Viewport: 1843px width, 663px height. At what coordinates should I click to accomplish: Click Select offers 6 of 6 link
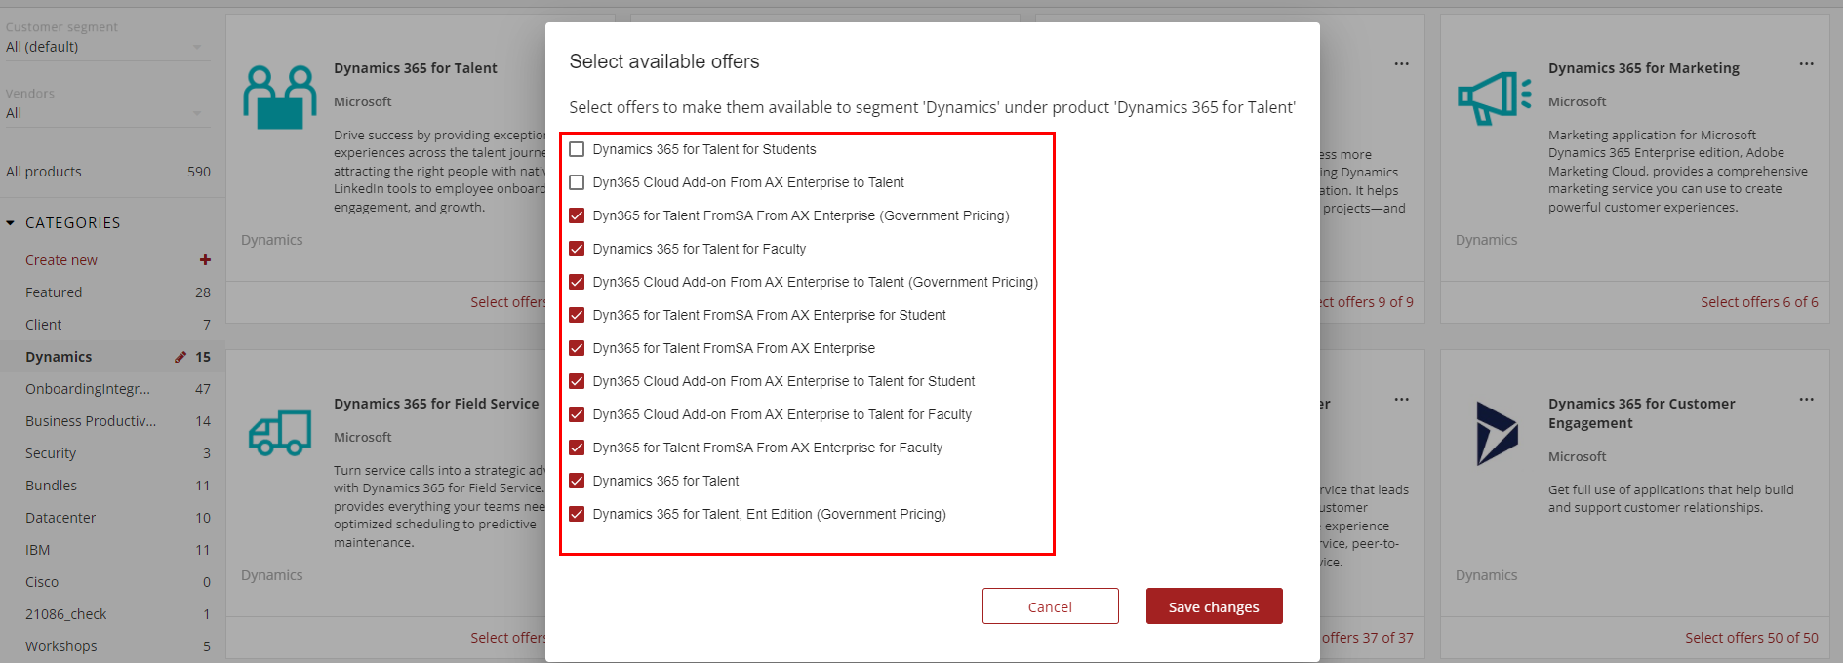(1759, 302)
